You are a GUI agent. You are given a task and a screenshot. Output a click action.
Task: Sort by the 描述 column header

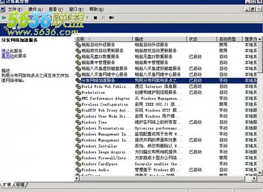tap(160, 39)
